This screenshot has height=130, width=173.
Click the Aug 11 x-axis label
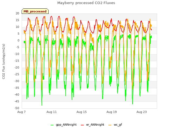point(52,112)
